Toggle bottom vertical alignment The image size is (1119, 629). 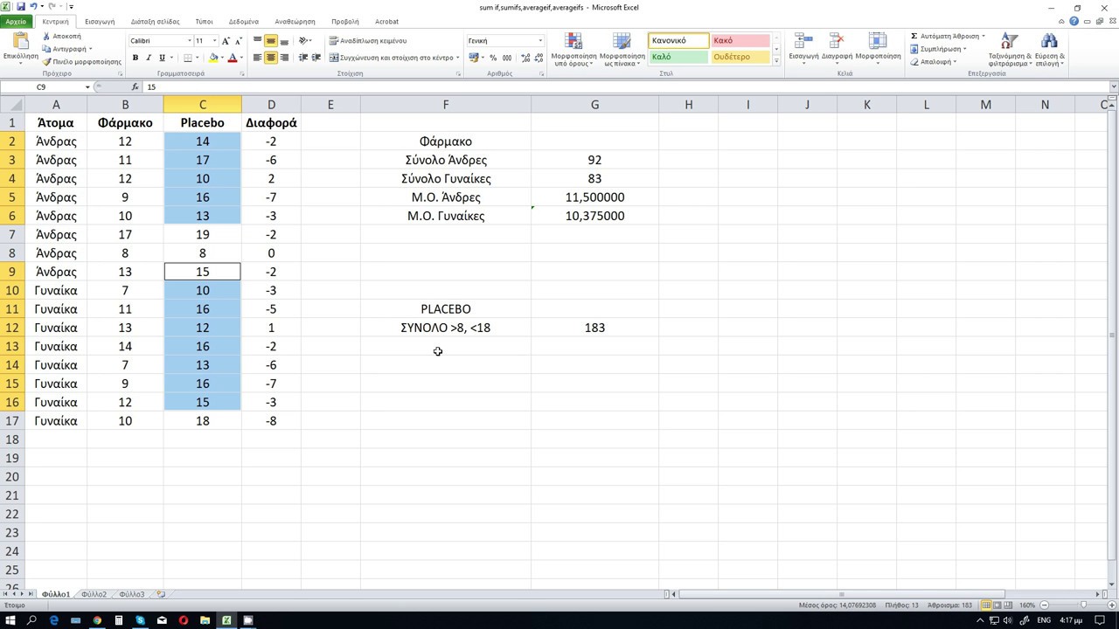click(283, 41)
